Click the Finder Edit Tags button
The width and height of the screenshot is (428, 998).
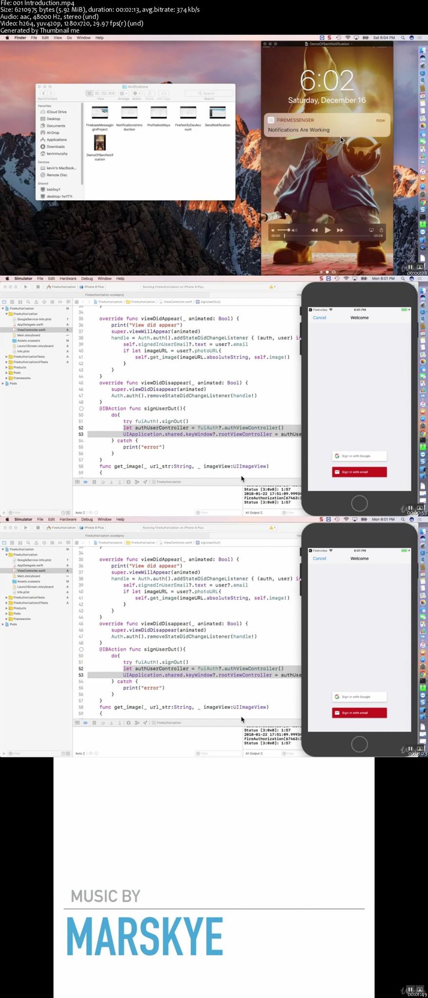[164, 93]
